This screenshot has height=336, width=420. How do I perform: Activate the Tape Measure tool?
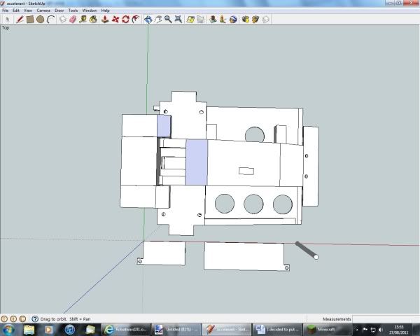(83, 20)
